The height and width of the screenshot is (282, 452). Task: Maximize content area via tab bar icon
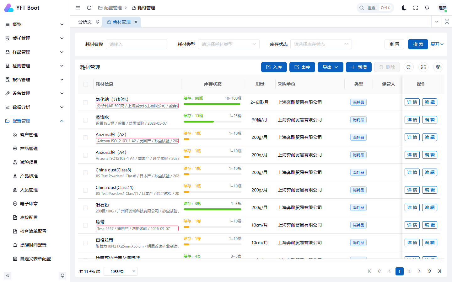click(x=447, y=22)
